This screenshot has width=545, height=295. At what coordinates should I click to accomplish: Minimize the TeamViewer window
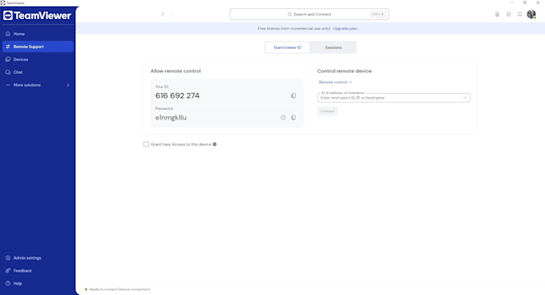[x=511, y=2]
